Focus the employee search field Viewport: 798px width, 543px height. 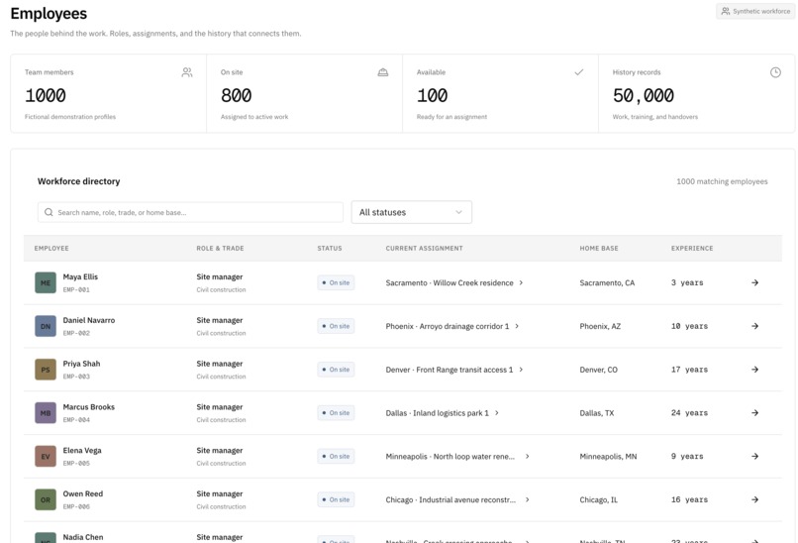pyautogui.click(x=190, y=212)
